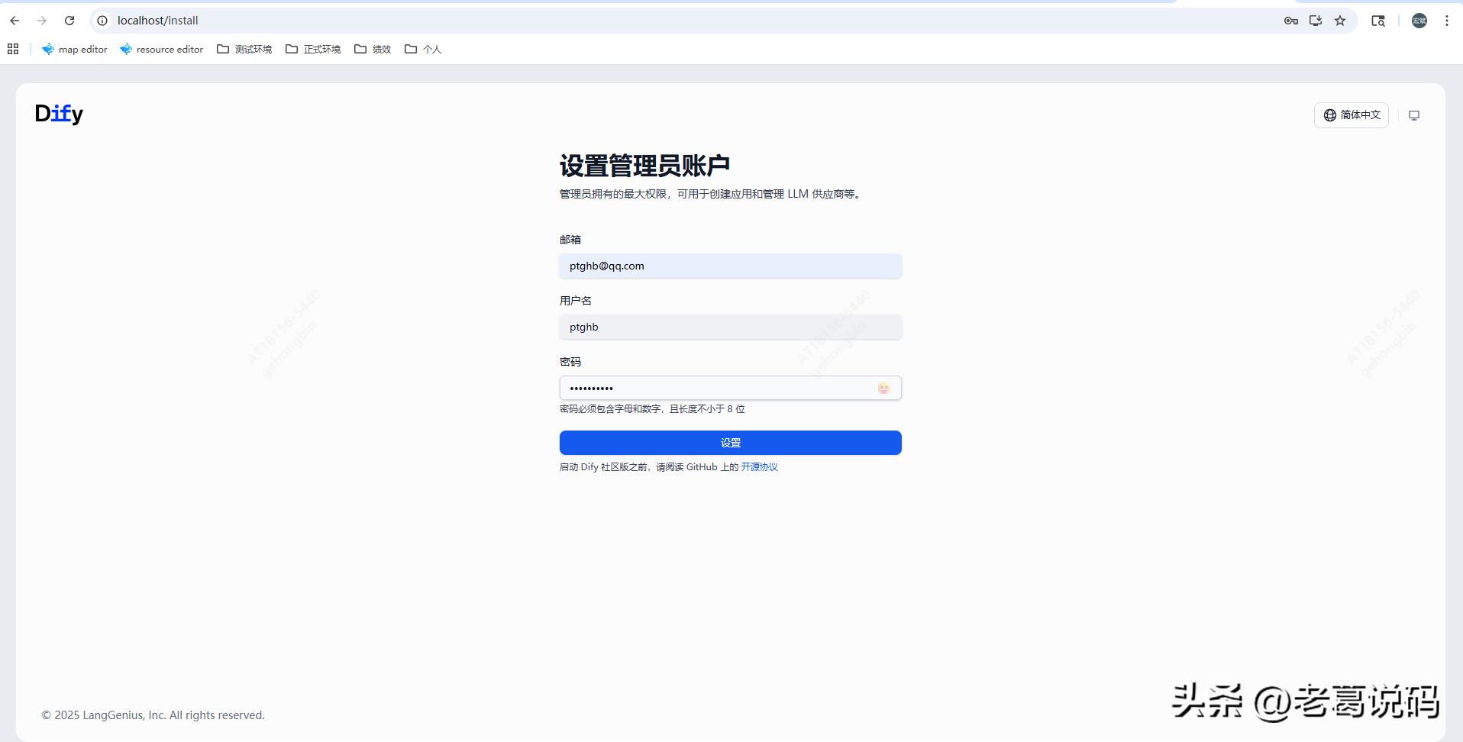Image resolution: width=1463 pixels, height=742 pixels.
Task: Open the saved passwords key icon
Action: point(1290,21)
